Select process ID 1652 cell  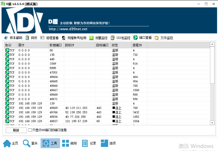[136, 117]
